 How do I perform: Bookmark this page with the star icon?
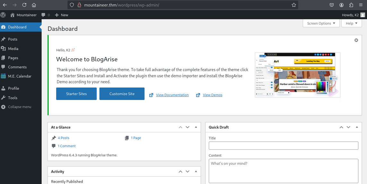coord(294,5)
